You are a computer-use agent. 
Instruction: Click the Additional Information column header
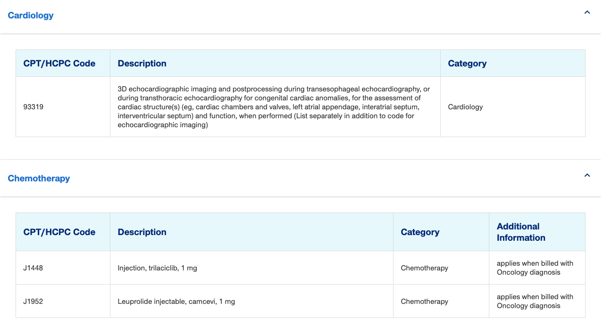coord(521,232)
